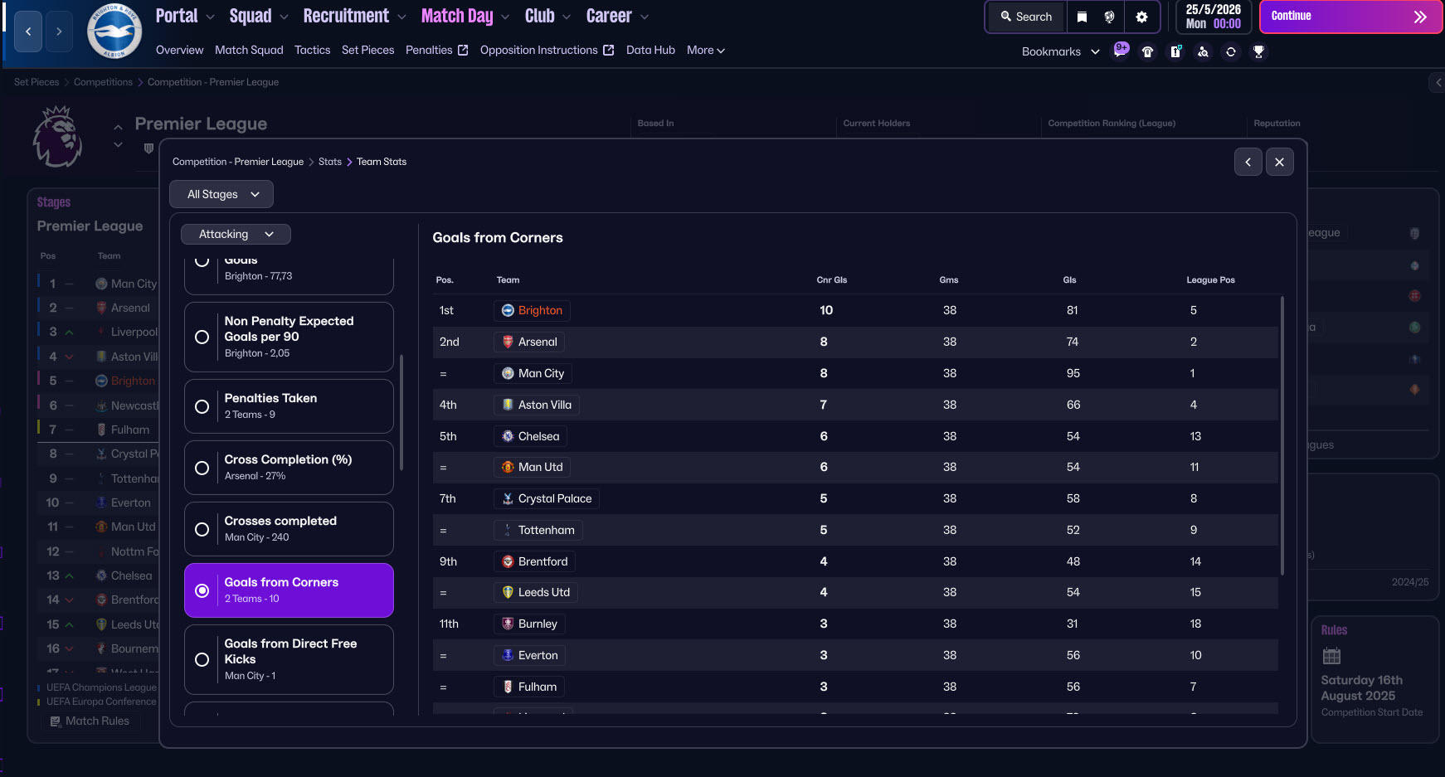Click the Arsenal team link in table
This screenshot has width=1445, height=777.
click(537, 342)
